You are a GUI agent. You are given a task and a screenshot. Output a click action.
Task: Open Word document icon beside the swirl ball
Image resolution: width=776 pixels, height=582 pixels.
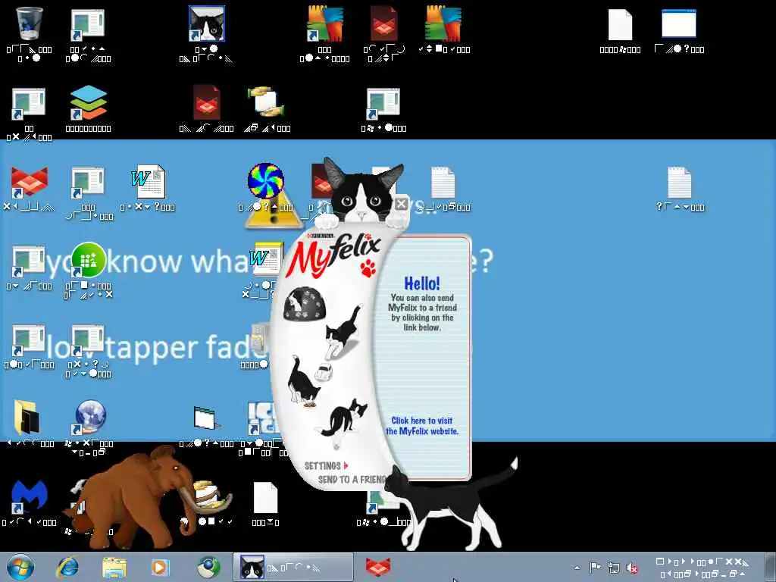[148, 182]
